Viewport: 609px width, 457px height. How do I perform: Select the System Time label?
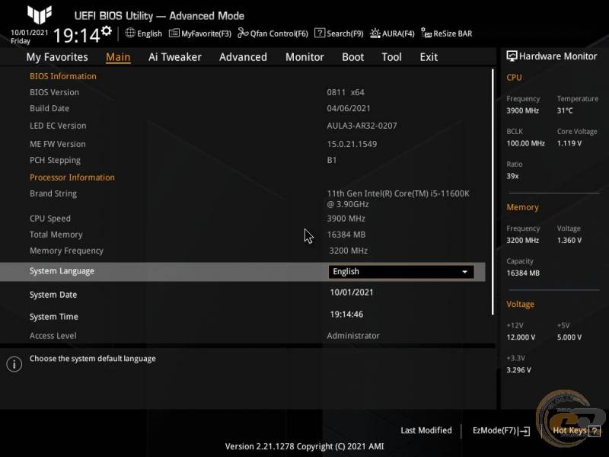pos(53,317)
